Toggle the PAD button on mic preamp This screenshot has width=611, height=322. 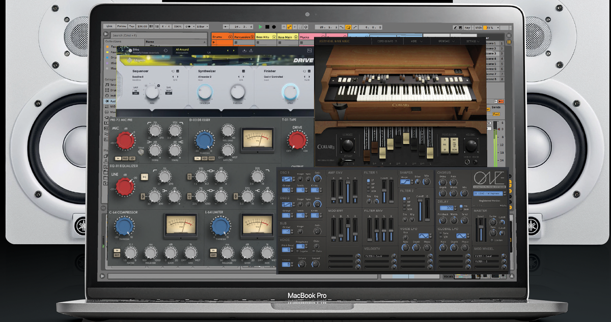[125, 158]
